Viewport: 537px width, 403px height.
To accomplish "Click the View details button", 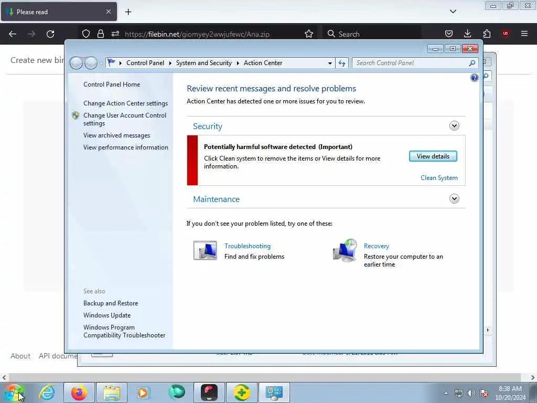I will point(433,156).
